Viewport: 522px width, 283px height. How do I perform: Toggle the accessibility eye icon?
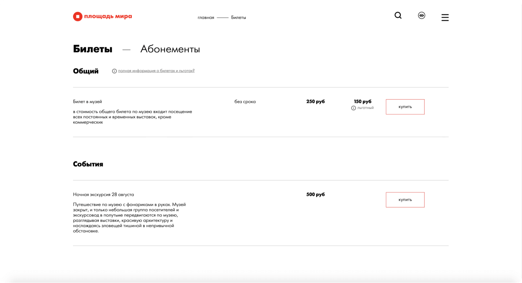422,16
